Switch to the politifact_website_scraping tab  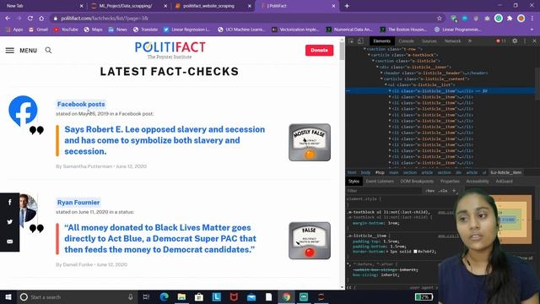click(213, 6)
